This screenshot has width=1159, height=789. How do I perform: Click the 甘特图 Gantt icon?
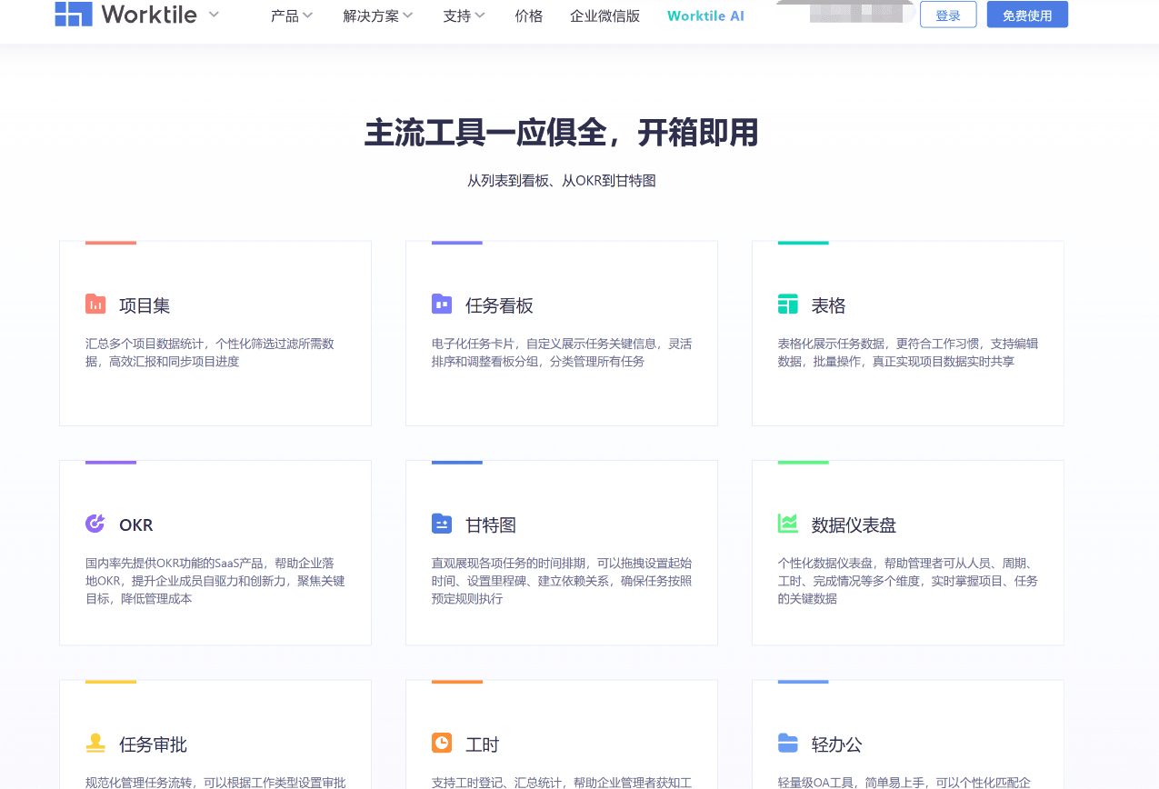442,524
